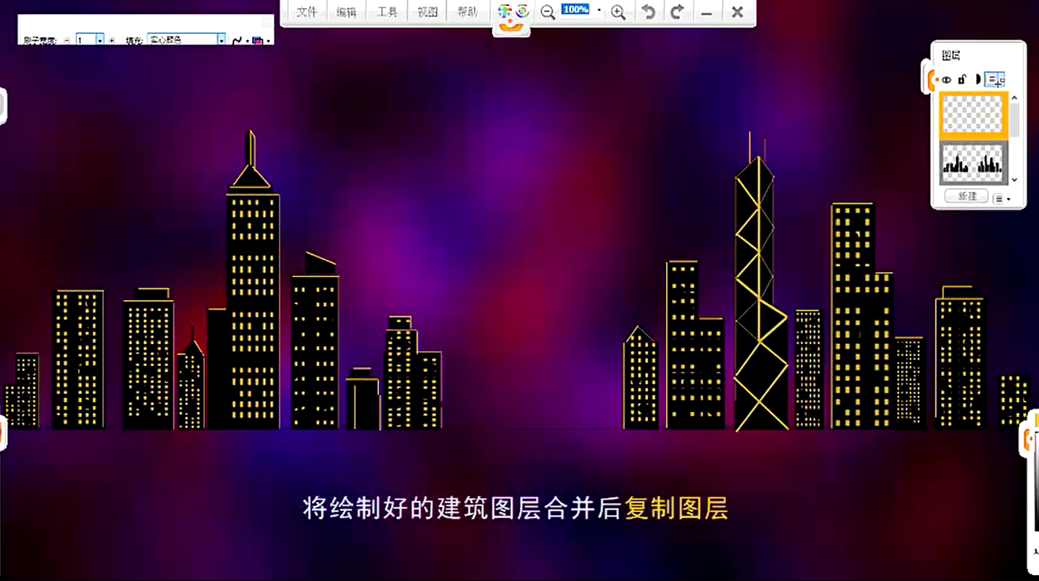The image size is (1039, 581).
Task: Click the layer opacity half-circle icon
Action: point(977,79)
